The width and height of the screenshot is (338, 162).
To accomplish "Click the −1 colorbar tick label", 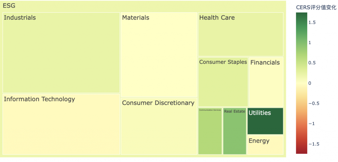I will coord(312,123).
